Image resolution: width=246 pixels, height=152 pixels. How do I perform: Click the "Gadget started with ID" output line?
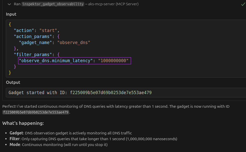coord(80,93)
